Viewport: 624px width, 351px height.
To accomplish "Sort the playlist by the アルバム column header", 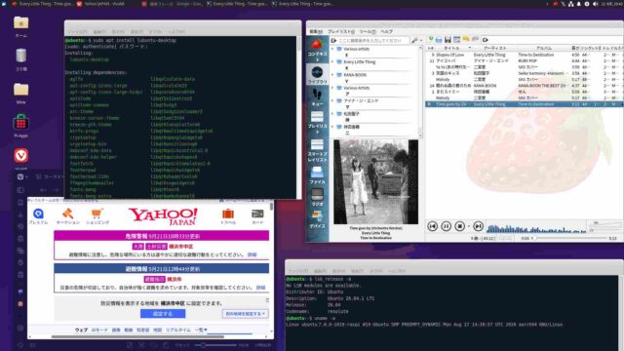I will tap(544, 48).
